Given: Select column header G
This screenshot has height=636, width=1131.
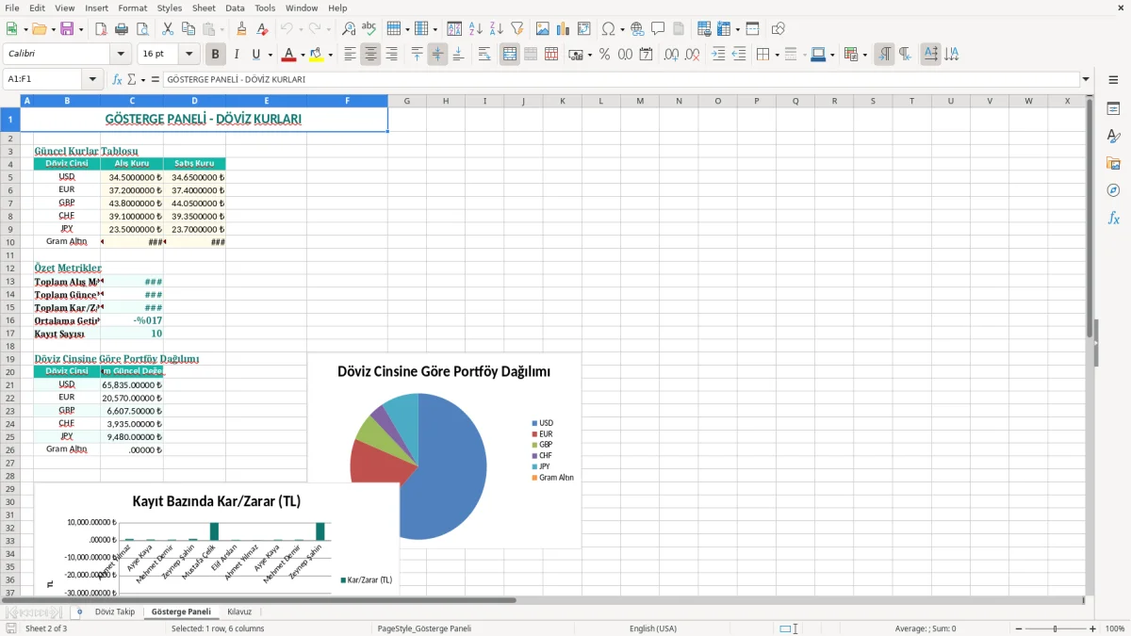Looking at the screenshot, I should (x=407, y=101).
